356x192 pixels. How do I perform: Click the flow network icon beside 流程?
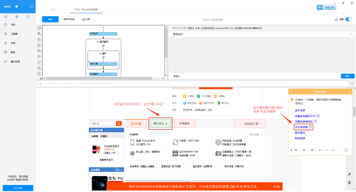(x=336, y=20)
